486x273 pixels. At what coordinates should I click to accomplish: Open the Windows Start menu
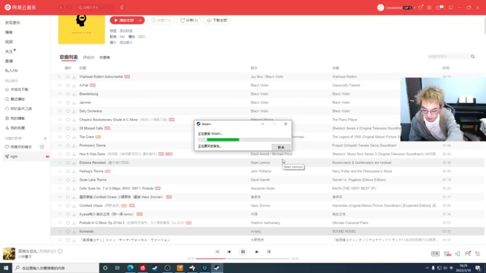click(6, 268)
